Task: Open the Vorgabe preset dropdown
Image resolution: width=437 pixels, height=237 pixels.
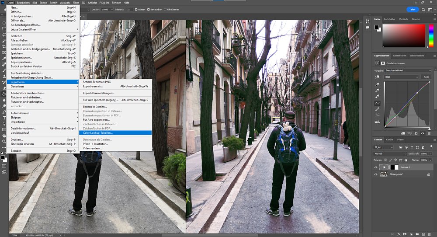Action: pos(408,70)
